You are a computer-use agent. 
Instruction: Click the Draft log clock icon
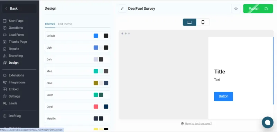5,116
